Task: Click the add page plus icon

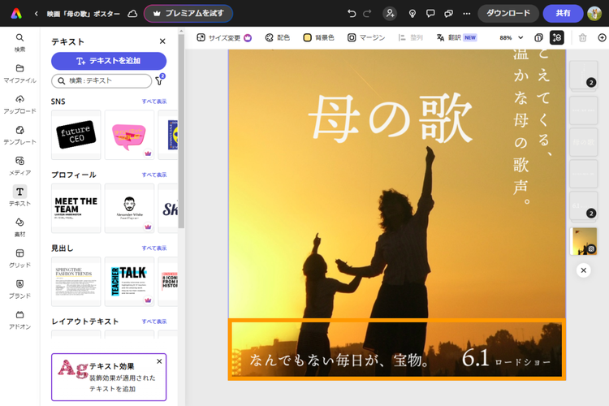Action: pyautogui.click(x=602, y=37)
